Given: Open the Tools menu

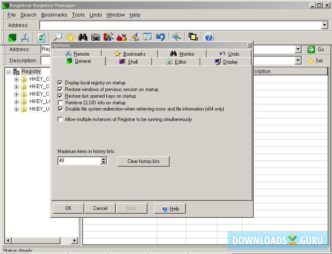Looking at the screenshot, I should [x=78, y=15].
